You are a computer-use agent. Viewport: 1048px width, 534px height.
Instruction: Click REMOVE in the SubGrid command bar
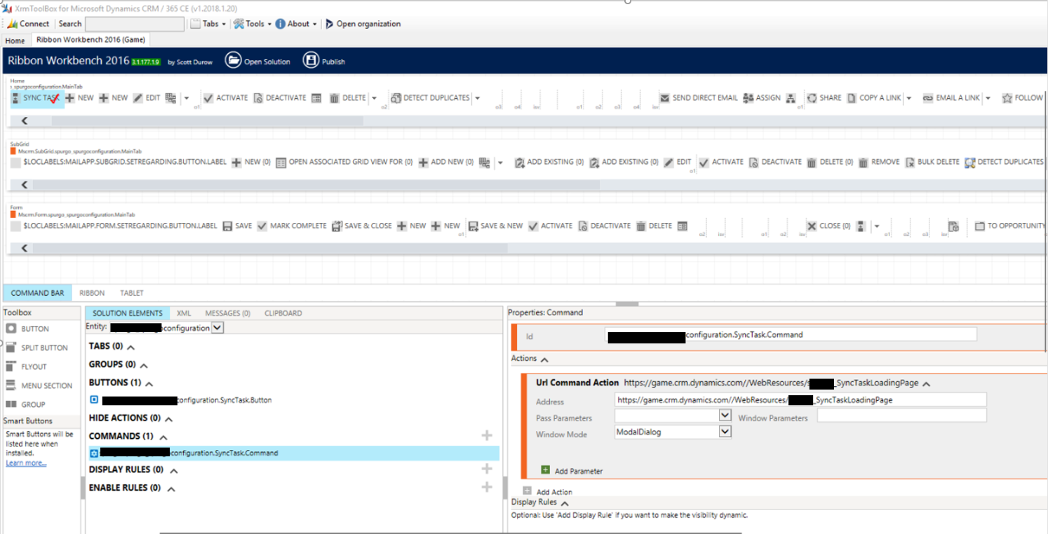coord(878,162)
